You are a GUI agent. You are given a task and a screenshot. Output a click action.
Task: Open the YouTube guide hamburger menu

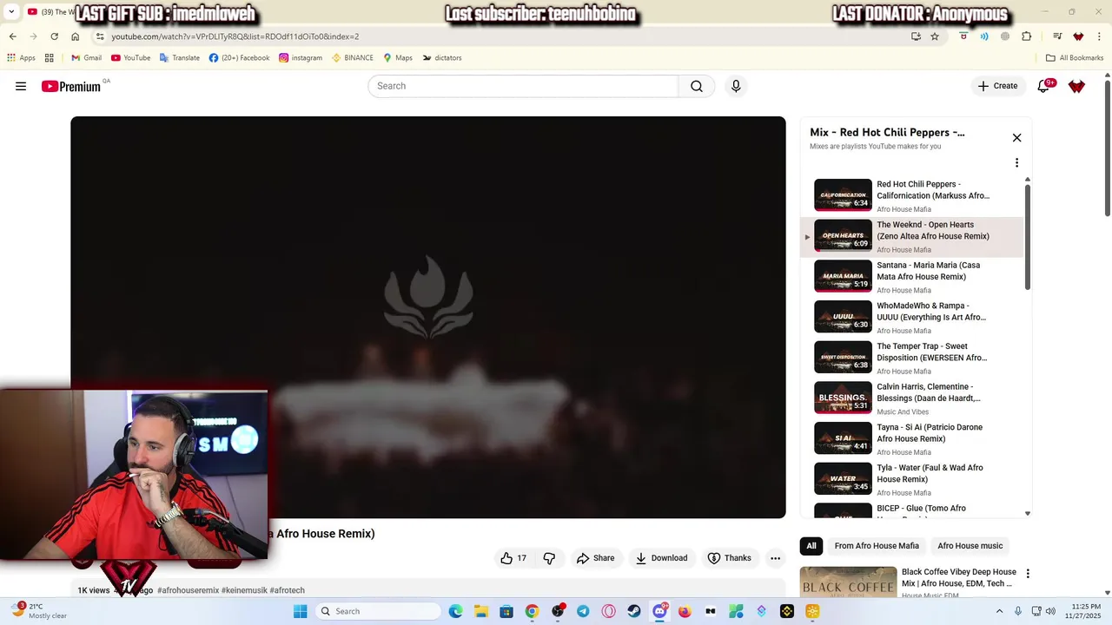[x=21, y=86]
